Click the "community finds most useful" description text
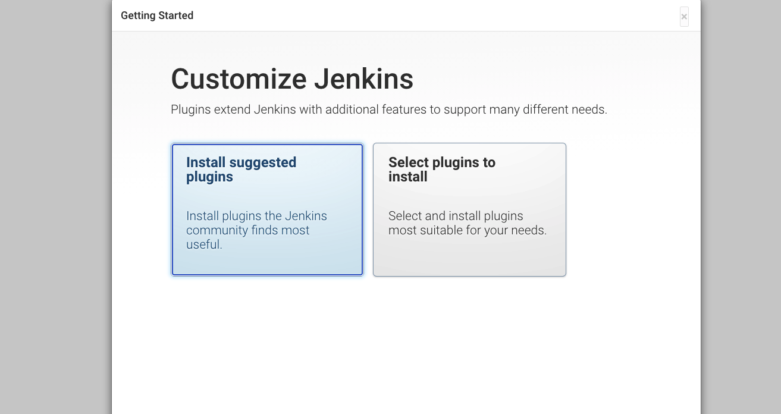The image size is (781, 414). pos(256,230)
